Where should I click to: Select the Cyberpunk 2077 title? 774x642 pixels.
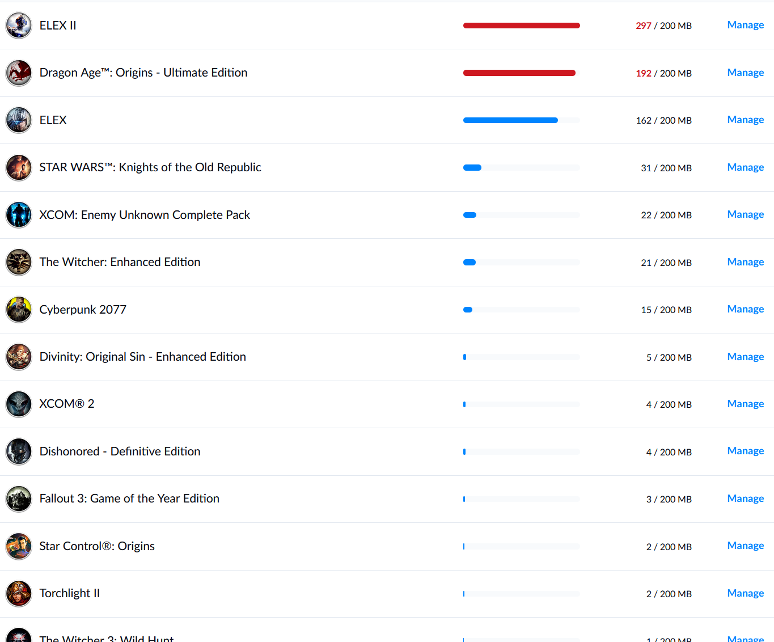pos(83,310)
